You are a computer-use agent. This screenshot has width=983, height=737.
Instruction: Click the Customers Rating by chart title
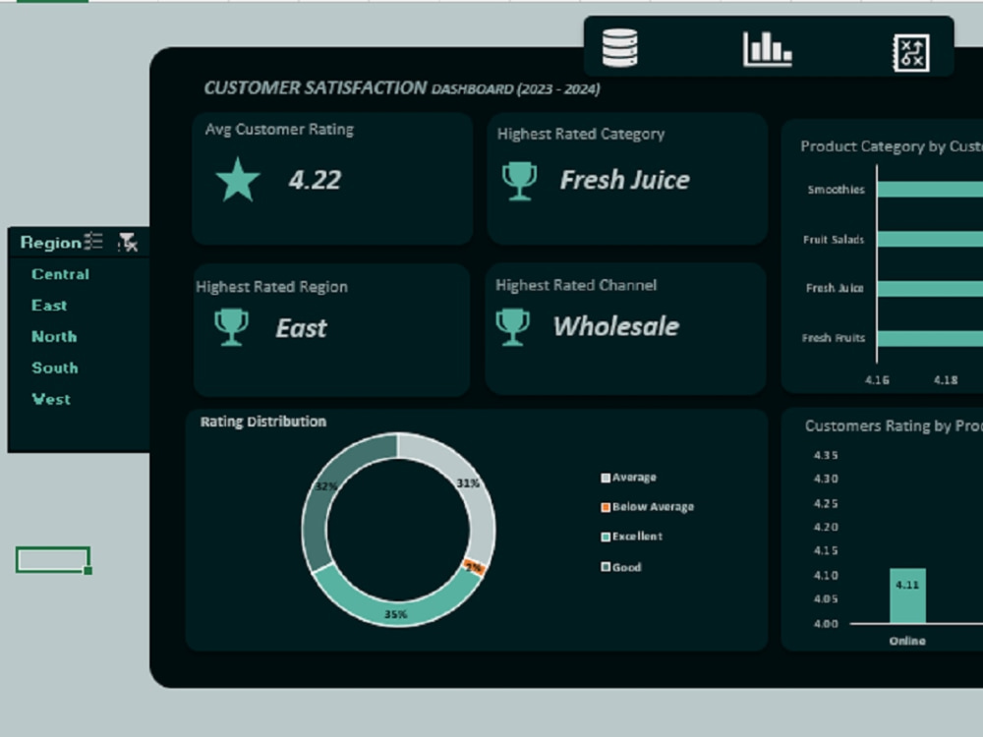tap(894, 426)
